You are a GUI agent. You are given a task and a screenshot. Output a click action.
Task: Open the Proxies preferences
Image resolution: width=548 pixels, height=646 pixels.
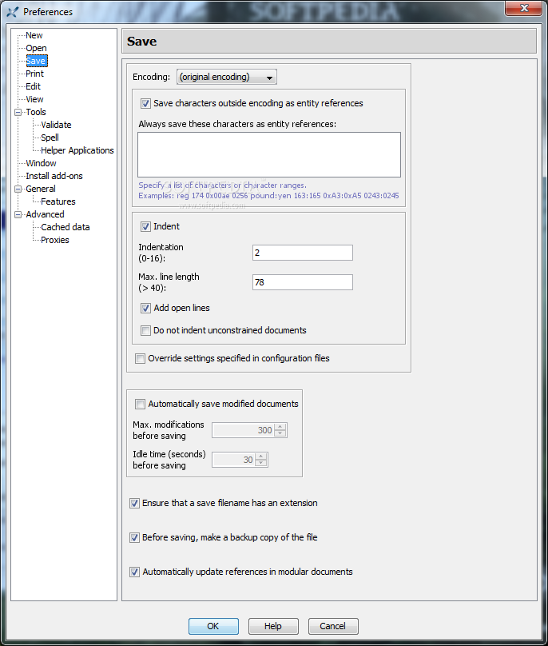55,240
